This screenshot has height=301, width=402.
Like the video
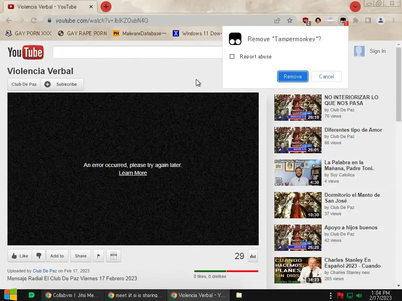[20, 256]
